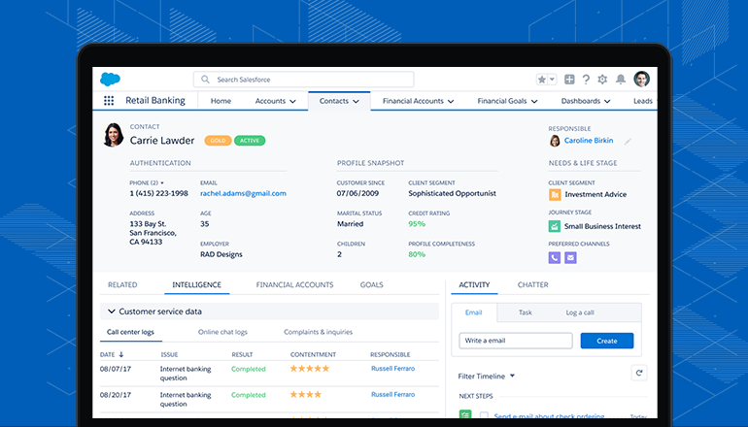Click the phone preferred channel icon
This screenshot has width=748, height=427.
point(555,258)
